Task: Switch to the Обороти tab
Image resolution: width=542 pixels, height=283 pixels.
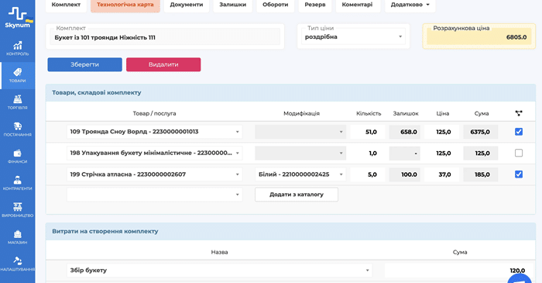Action: tap(275, 5)
